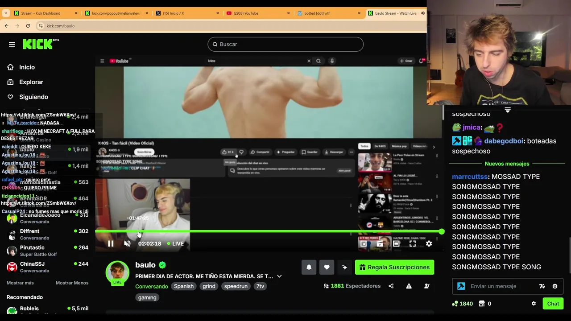Open Siguiendo in the sidebar
The width and height of the screenshot is (571, 321).
(x=33, y=97)
